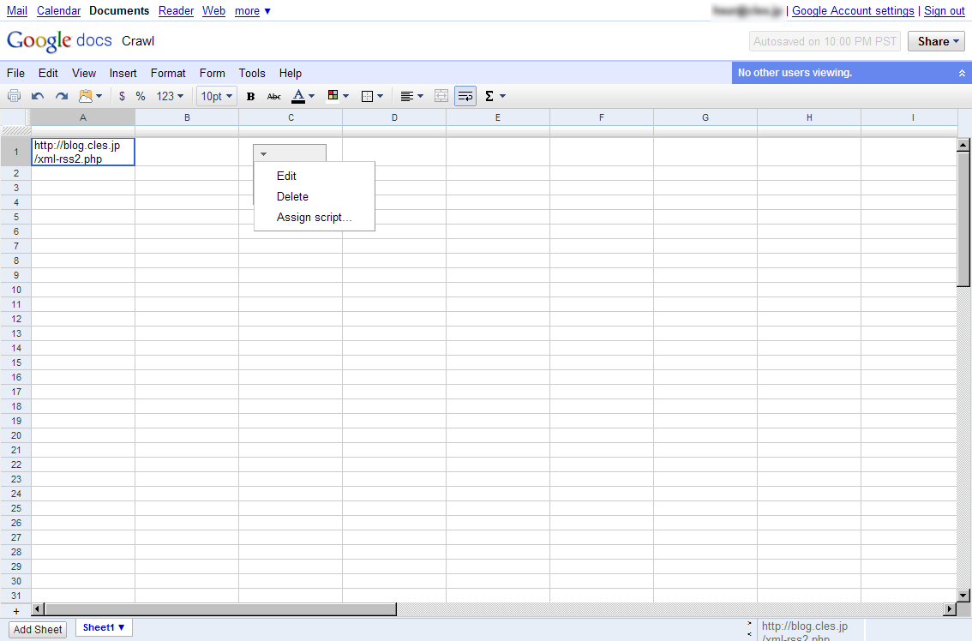The height and width of the screenshot is (641, 972).
Task: Open the Tools menu
Action: point(252,73)
